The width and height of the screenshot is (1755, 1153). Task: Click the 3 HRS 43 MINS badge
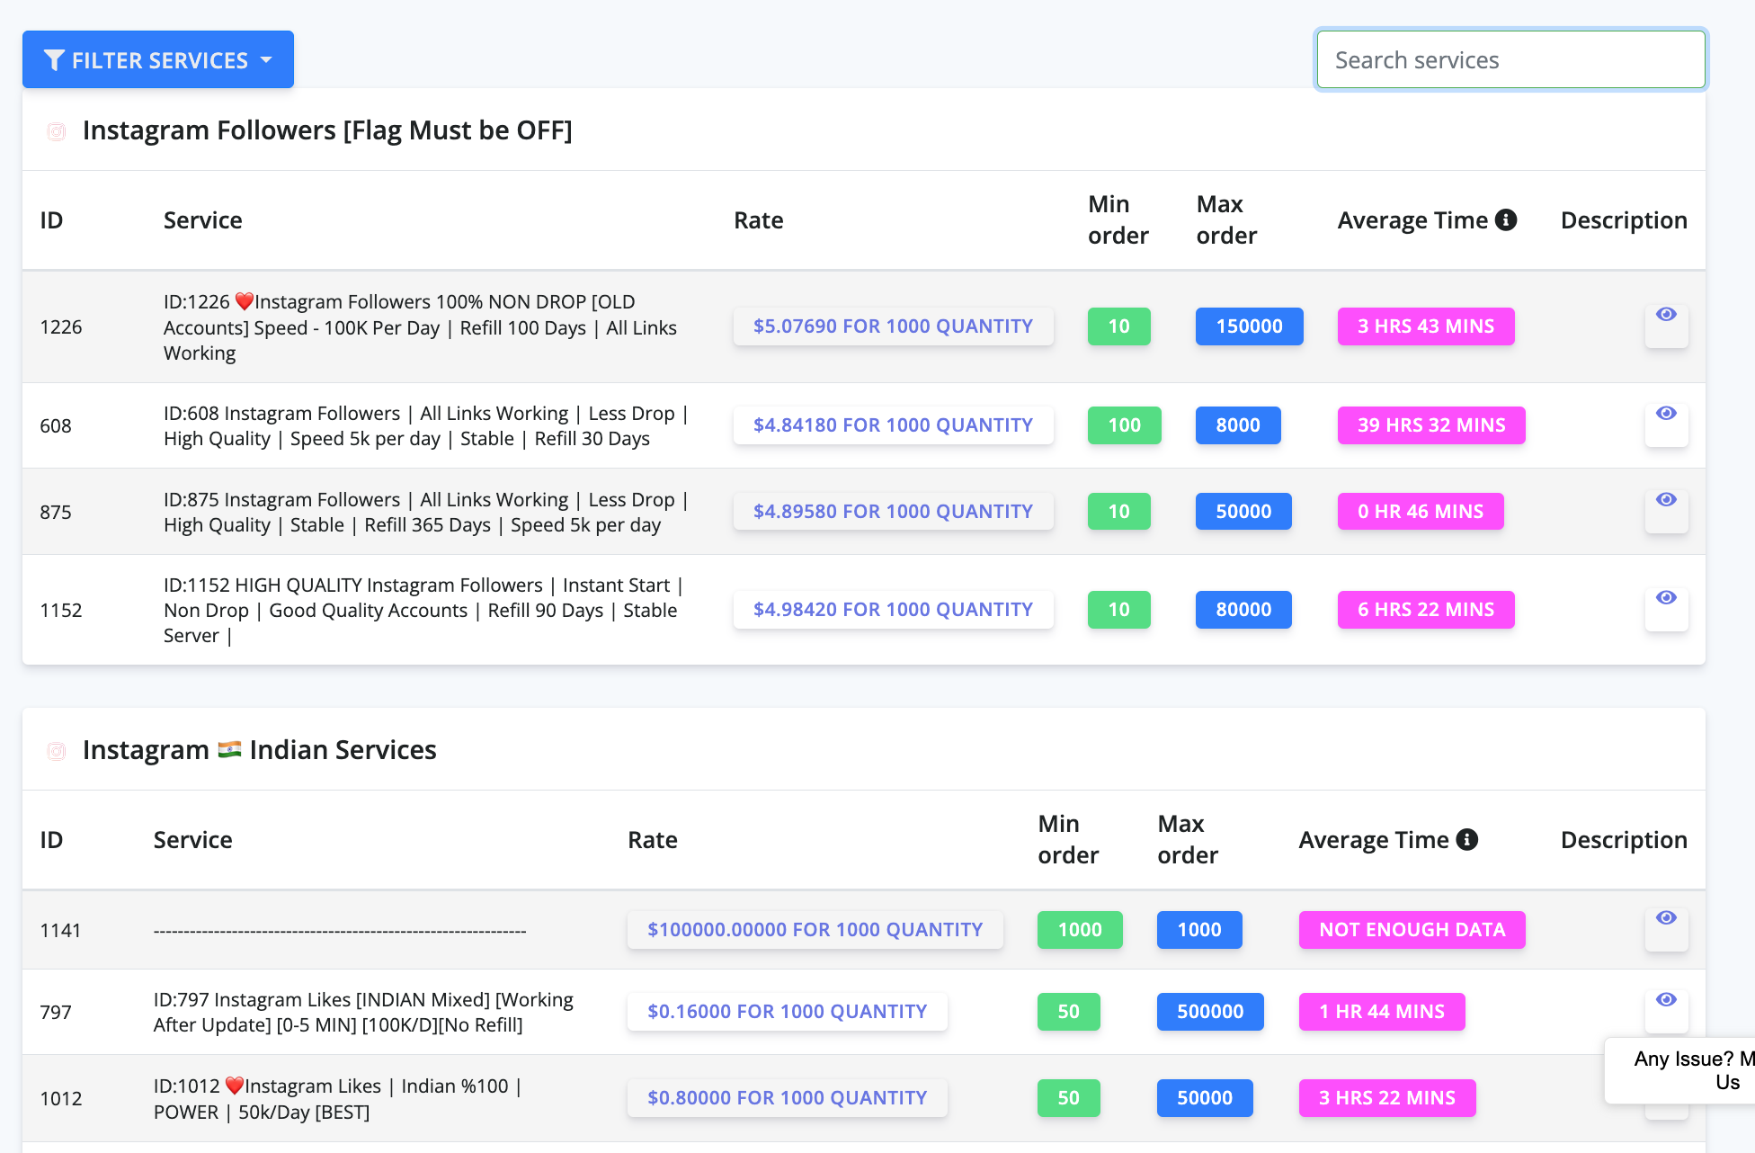[1426, 326]
